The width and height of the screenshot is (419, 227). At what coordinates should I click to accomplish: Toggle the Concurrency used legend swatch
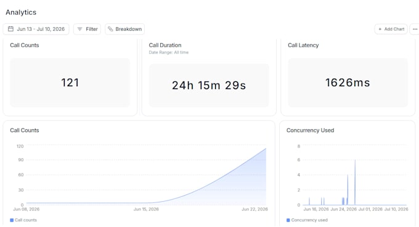click(288, 220)
